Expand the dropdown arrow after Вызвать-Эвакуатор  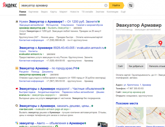point(70,28)
